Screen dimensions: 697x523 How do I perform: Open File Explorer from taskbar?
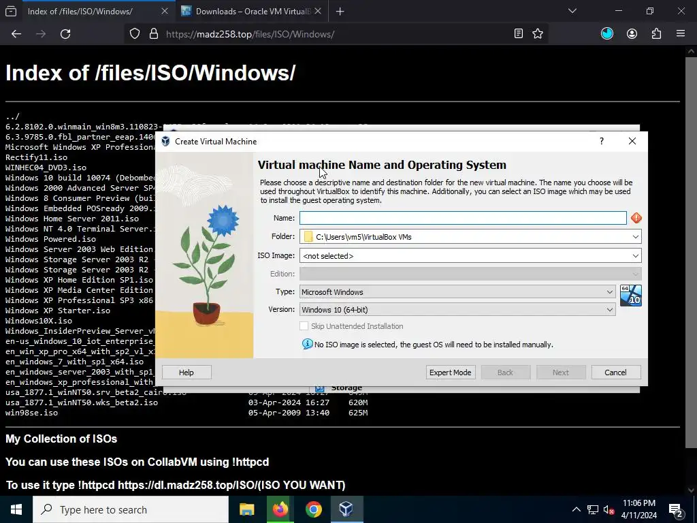click(x=246, y=509)
